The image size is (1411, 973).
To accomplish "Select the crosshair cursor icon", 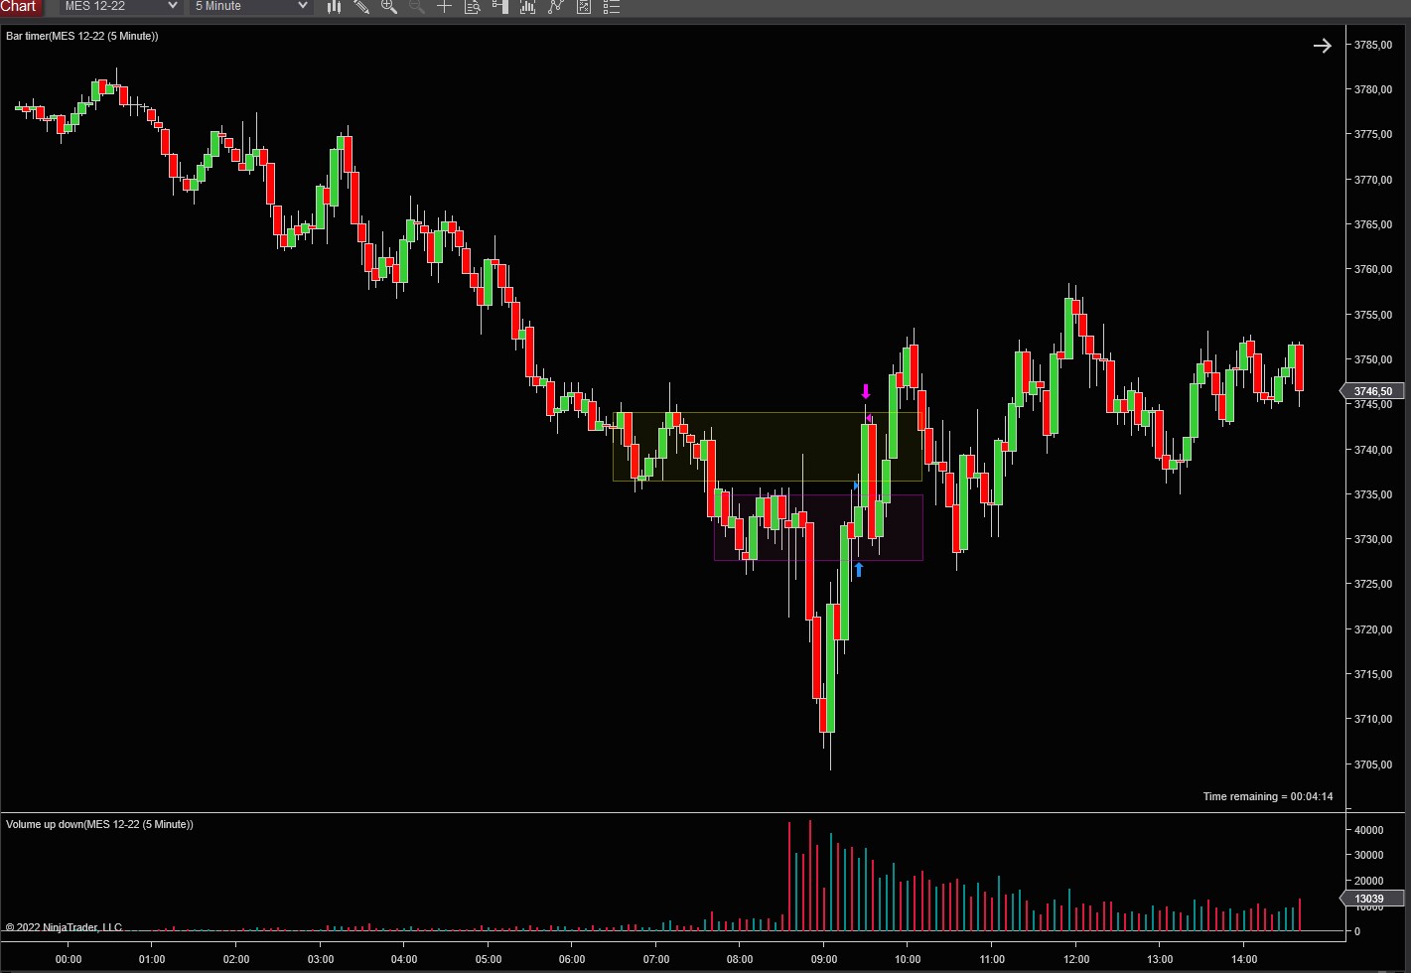I will pyautogui.click(x=445, y=7).
